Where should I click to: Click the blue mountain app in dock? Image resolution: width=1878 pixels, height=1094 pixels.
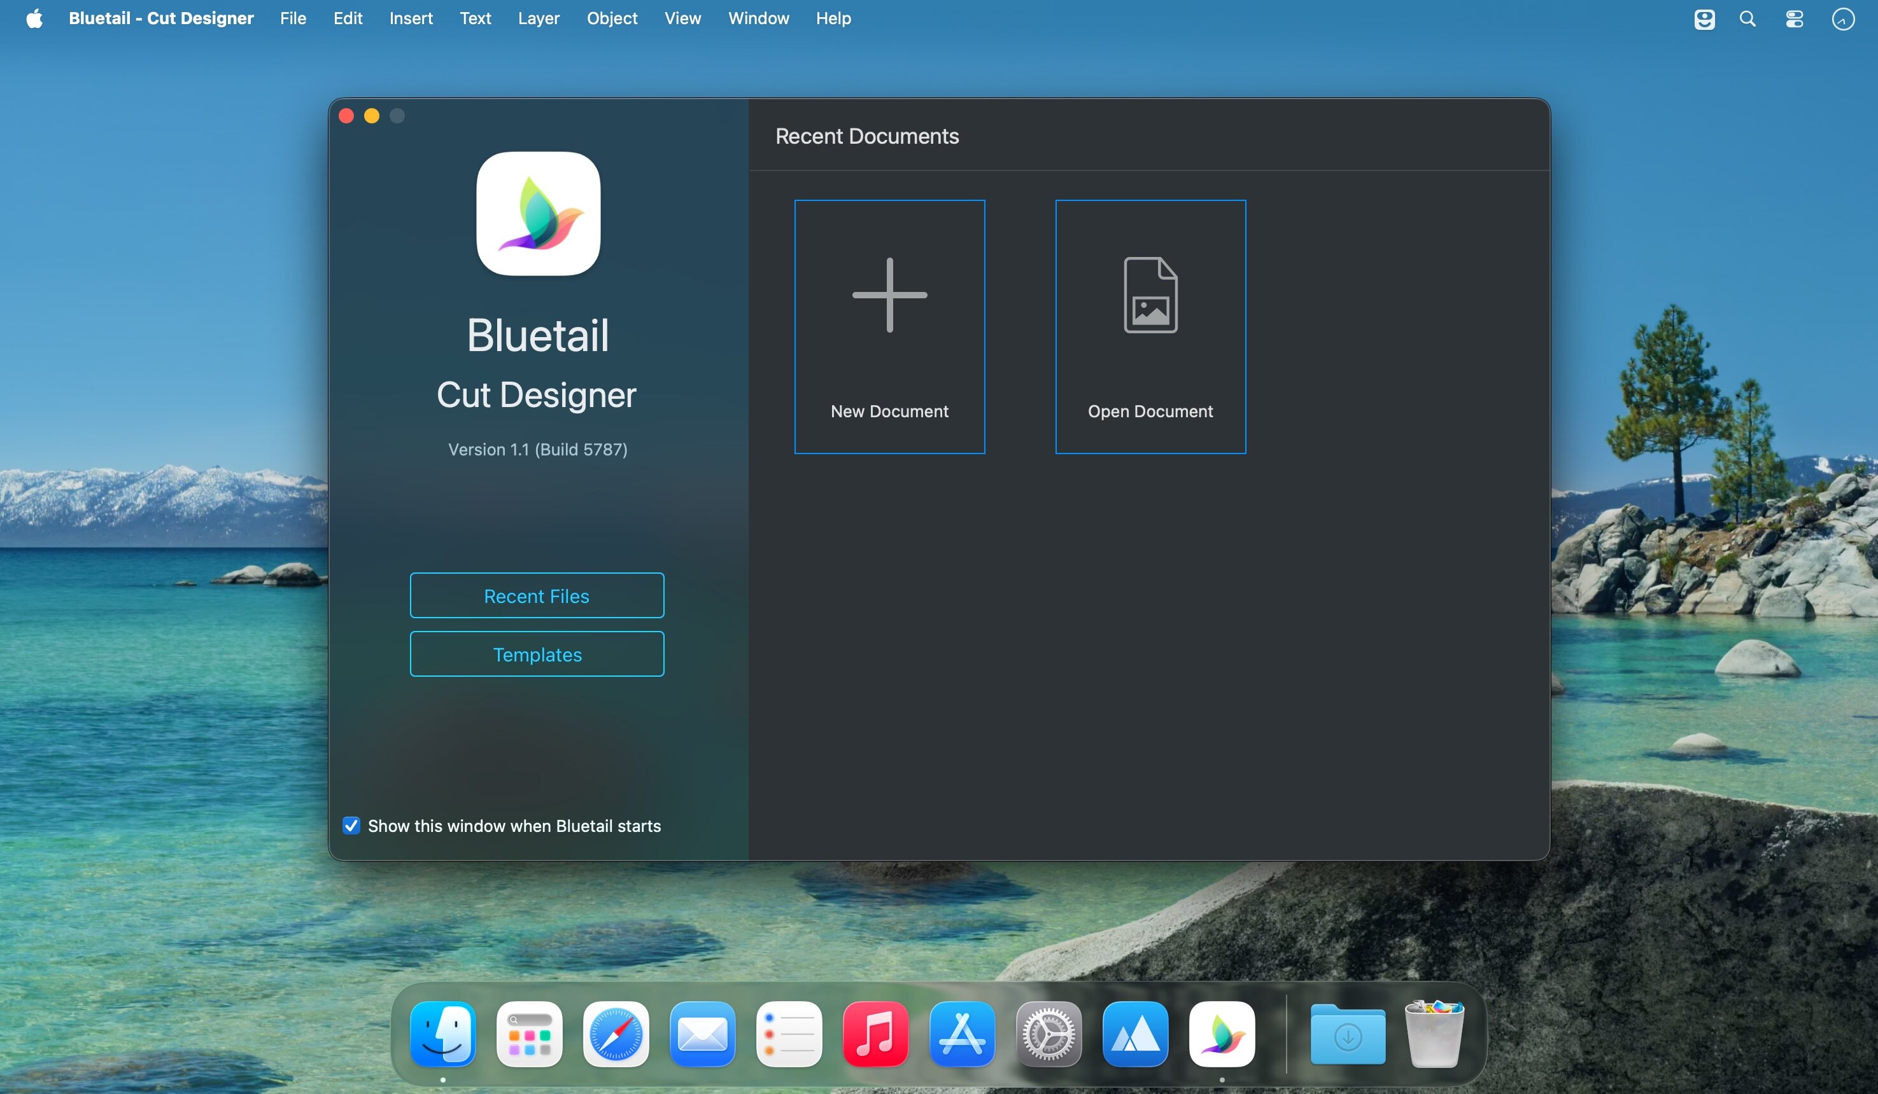(x=1135, y=1034)
